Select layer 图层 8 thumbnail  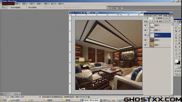tap(152, 40)
